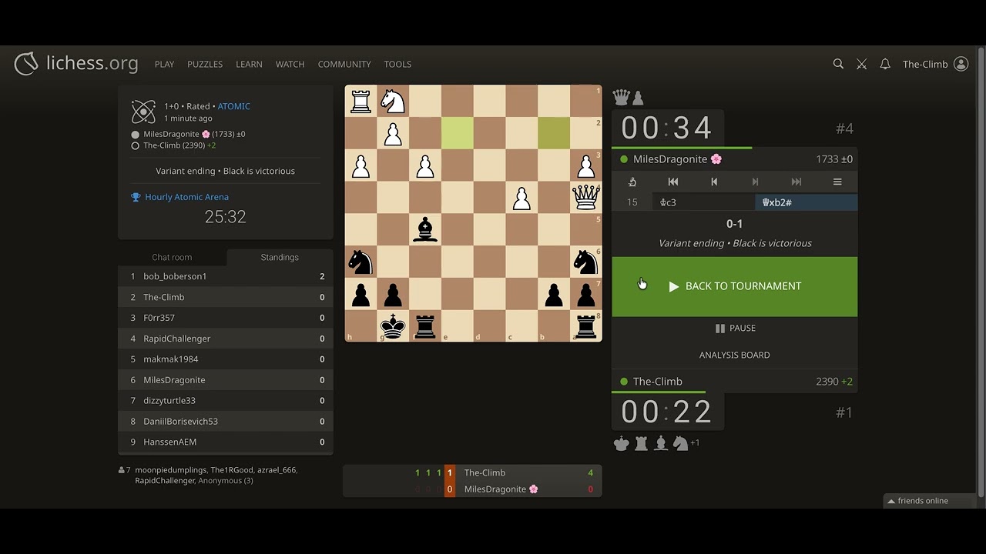The height and width of the screenshot is (554, 986).
Task: Click the atomic variant icon
Action: click(x=143, y=112)
